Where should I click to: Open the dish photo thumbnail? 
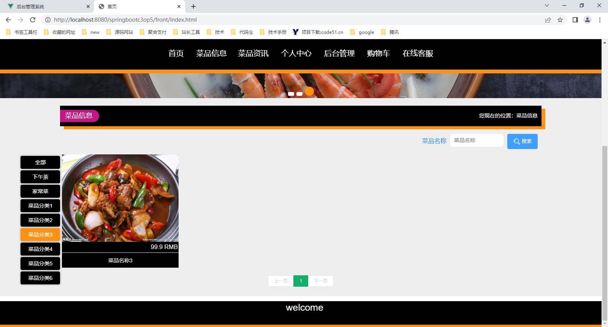pyautogui.click(x=120, y=198)
